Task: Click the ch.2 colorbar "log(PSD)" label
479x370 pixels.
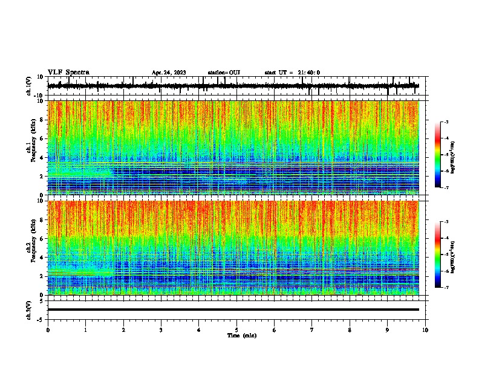Action: pyautogui.click(x=453, y=258)
